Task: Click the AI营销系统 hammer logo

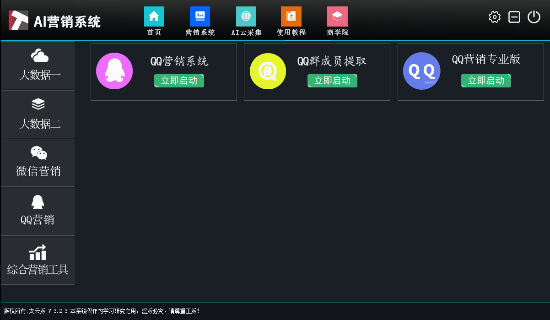Action: click(18, 20)
